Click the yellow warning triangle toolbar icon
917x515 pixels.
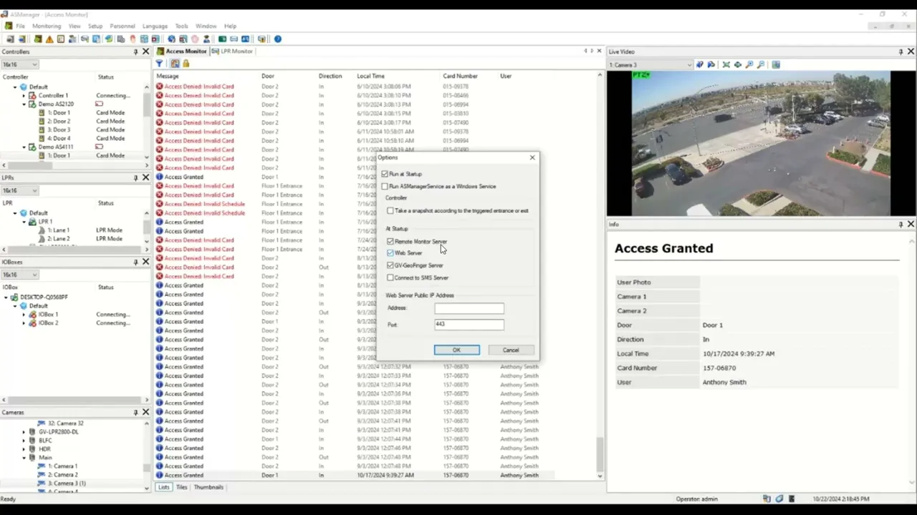click(49, 39)
